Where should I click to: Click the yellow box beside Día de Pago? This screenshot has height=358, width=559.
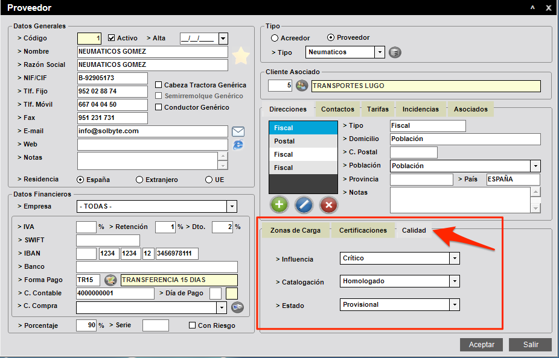[232, 294]
